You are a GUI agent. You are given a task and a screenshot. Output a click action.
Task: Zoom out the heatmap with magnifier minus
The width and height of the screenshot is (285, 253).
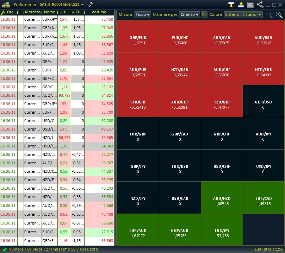tap(269, 15)
